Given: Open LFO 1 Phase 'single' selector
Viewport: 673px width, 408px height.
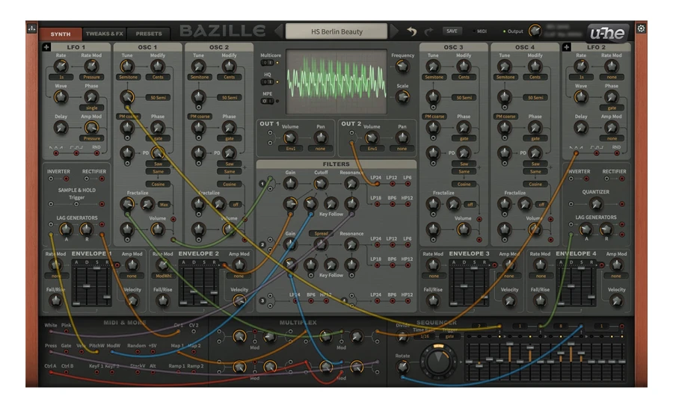Looking at the screenshot, I should click(91, 108).
